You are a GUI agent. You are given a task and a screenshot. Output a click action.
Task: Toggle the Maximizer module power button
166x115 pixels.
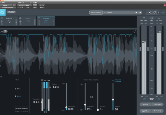pos(39,18)
